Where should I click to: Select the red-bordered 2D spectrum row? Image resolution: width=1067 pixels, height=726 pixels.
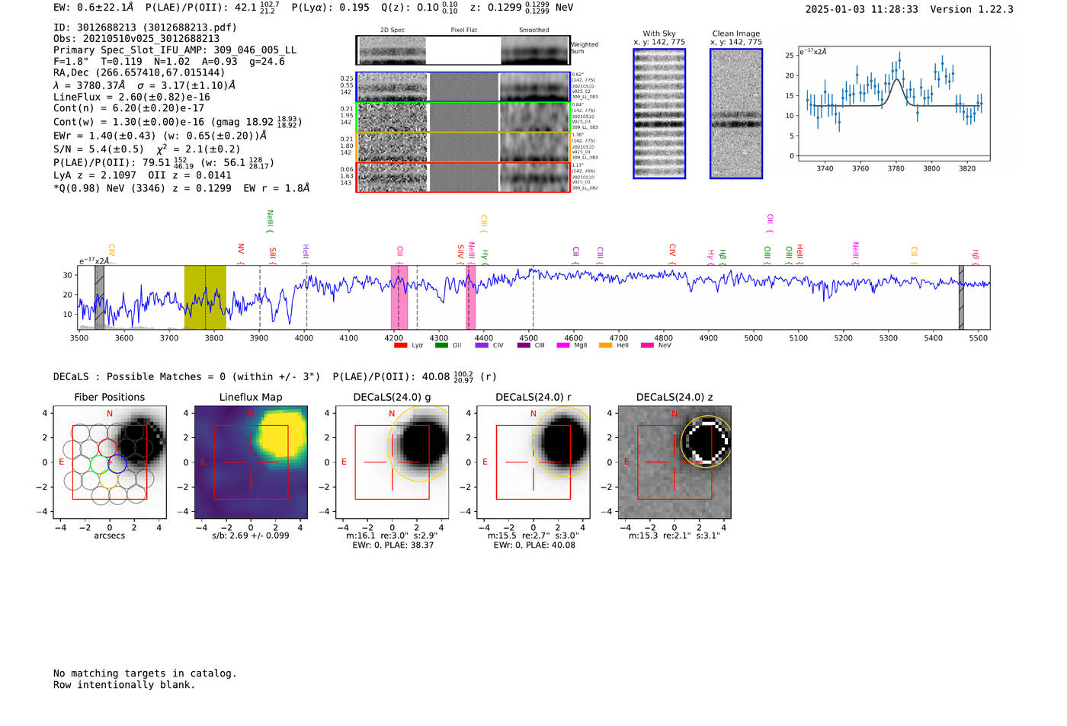(463, 177)
